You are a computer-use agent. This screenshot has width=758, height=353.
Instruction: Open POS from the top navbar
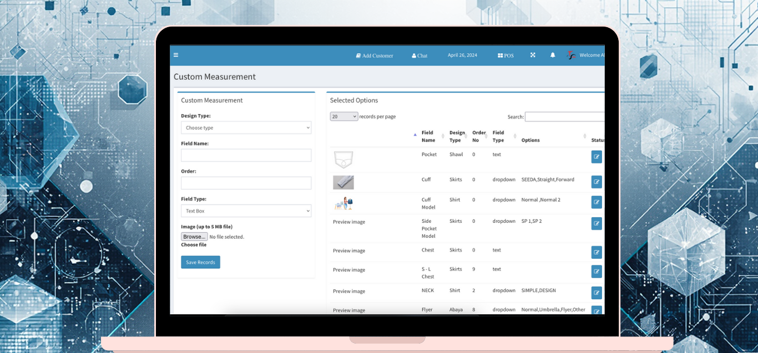point(506,55)
